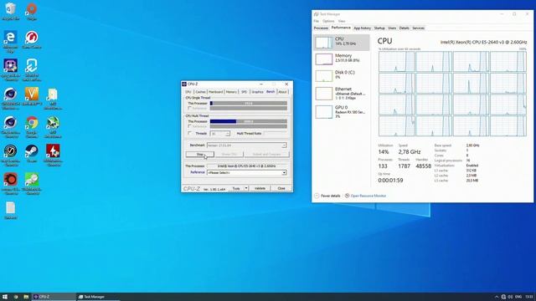This screenshot has width=536, height=301.
Task: Open the Options menu in Task Manager
Action: tap(328, 21)
